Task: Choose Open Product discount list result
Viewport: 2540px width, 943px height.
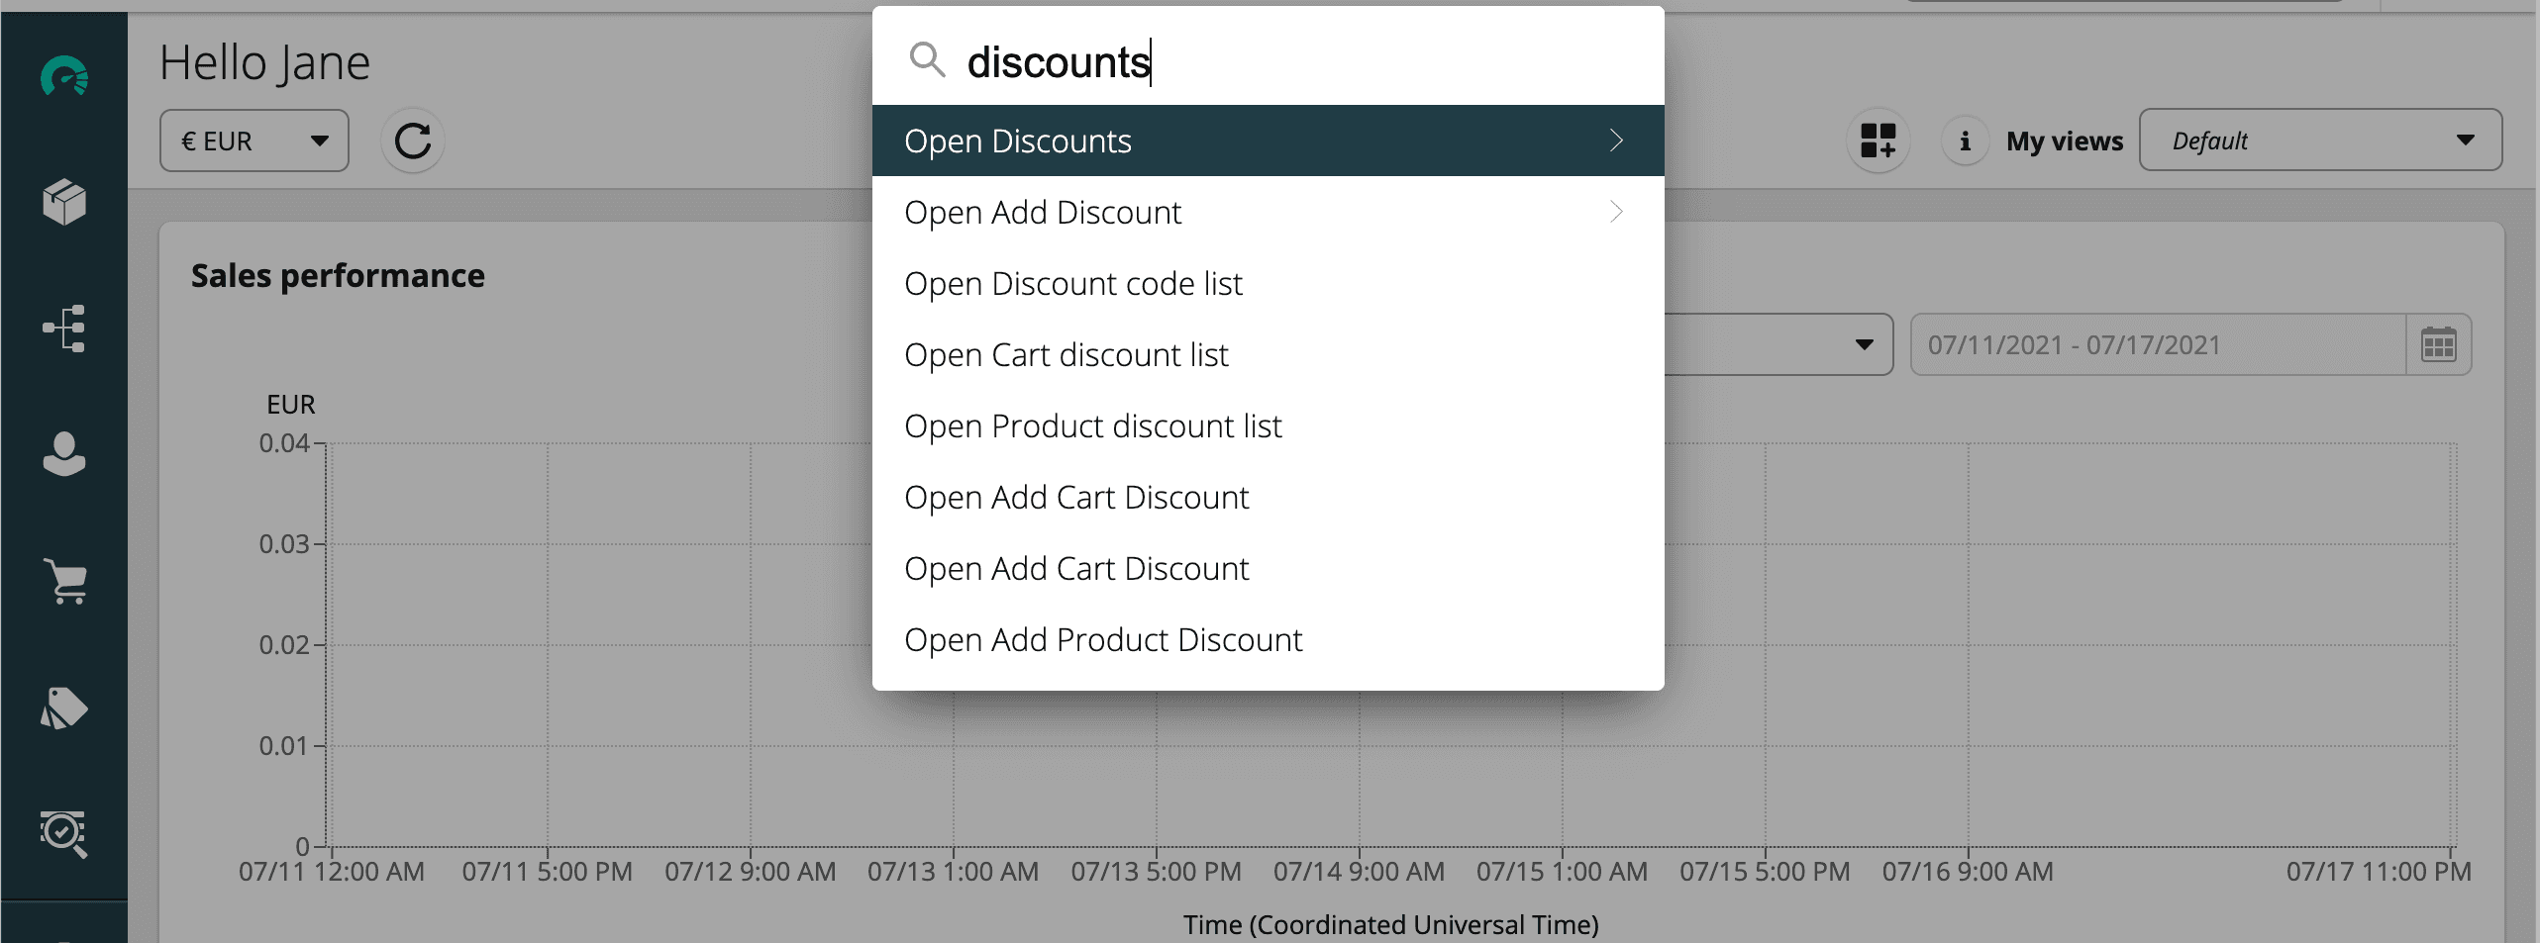Action: point(1093,426)
